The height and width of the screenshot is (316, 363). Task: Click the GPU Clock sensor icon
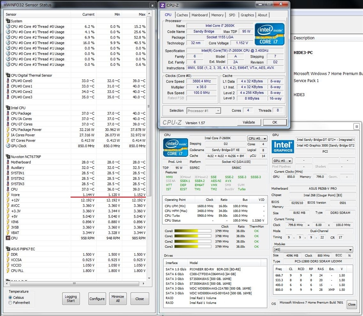click(8, 146)
